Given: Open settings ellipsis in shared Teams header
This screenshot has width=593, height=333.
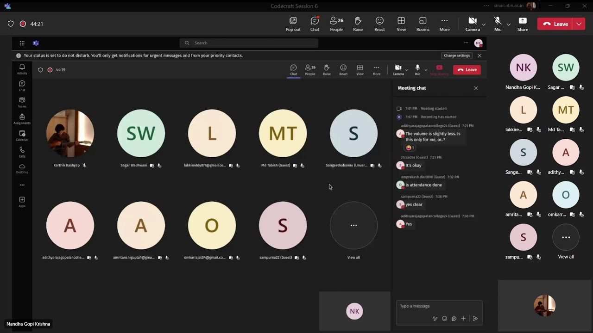Looking at the screenshot, I should [x=466, y=43].
